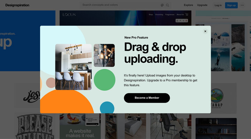
Task: Click the hanging lights photo thumbnail
Action: [104, 55]
